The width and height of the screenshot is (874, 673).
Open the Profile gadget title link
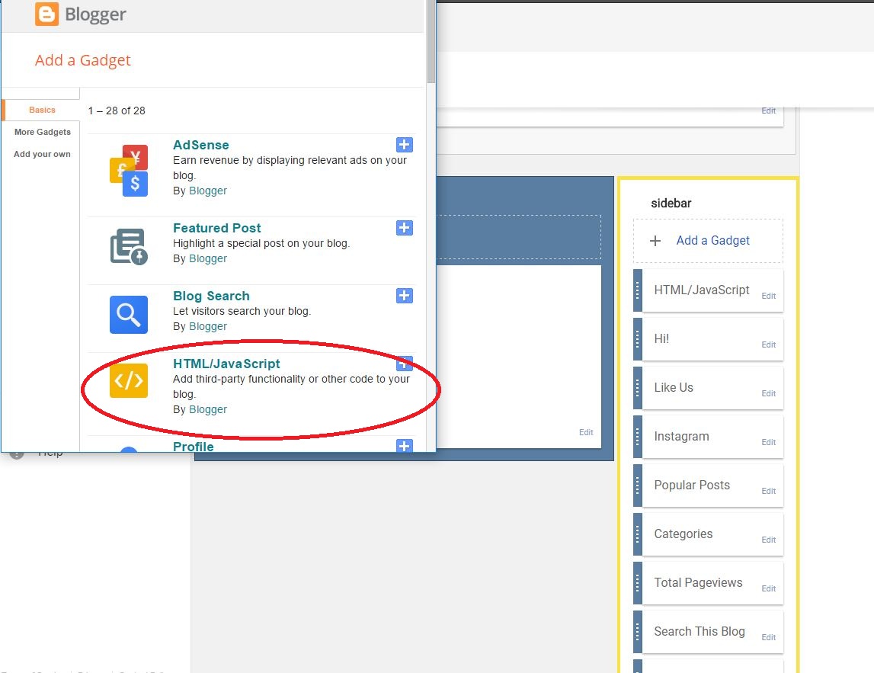[194, 447]
